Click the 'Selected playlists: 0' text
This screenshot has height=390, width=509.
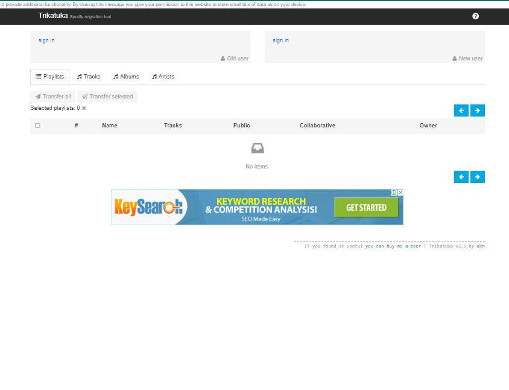pyautogui.click(x=55, y=108)
